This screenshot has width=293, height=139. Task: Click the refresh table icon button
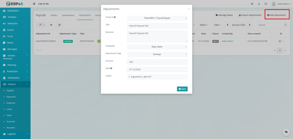(60, 25)
